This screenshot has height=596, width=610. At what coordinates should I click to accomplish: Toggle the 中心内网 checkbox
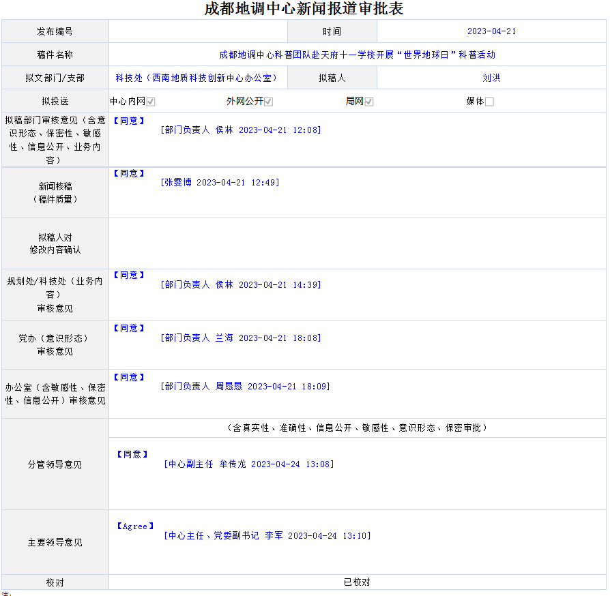(x=151, y=102)
